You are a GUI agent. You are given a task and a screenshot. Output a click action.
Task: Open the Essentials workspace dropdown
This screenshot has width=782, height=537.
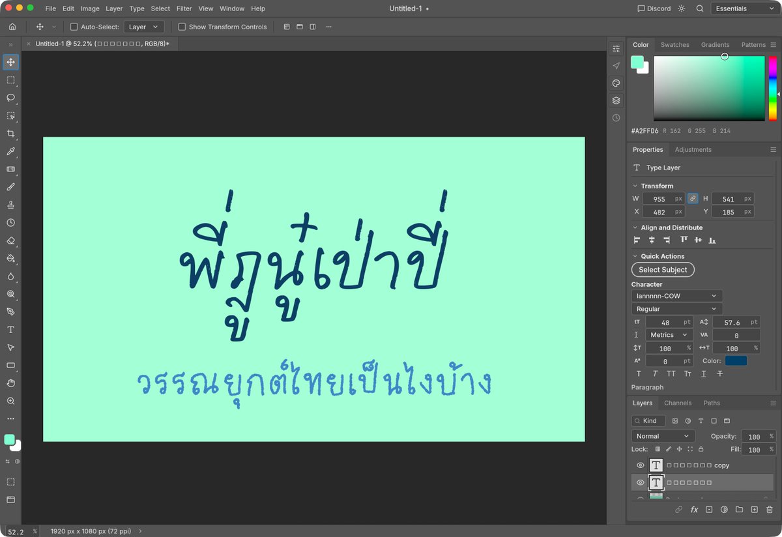click(x=744, y=8)
